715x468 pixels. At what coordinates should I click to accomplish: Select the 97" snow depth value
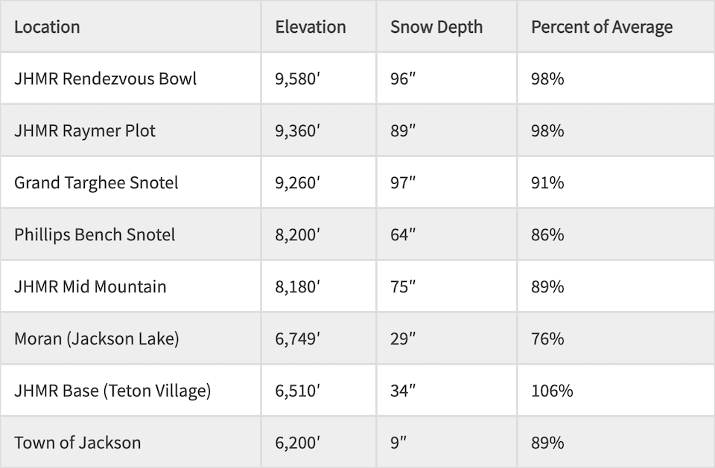(x=403, y=183)
